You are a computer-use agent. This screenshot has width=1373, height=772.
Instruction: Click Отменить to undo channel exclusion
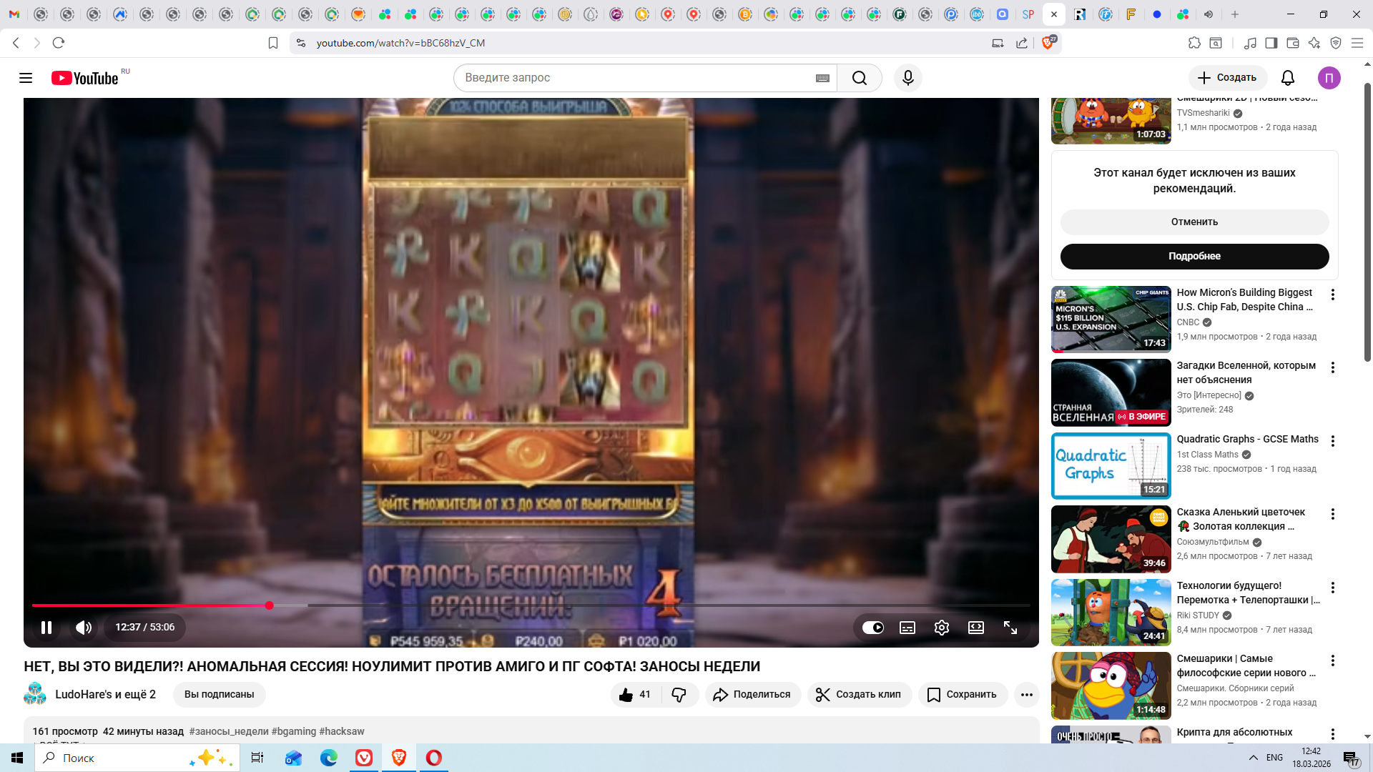coord(1194,222)
